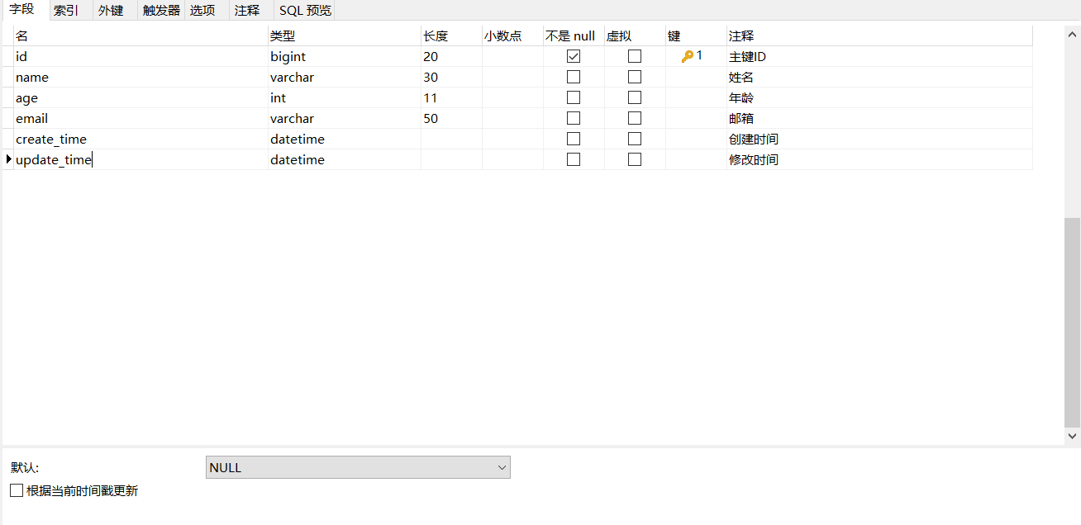Select the create_time field name cell
The height and width of the screenshot is (525, 1081).
[141, 139]
